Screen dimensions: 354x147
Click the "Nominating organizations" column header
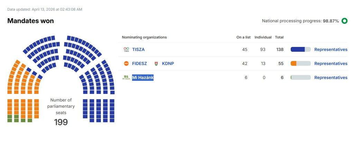pos(144,37)
